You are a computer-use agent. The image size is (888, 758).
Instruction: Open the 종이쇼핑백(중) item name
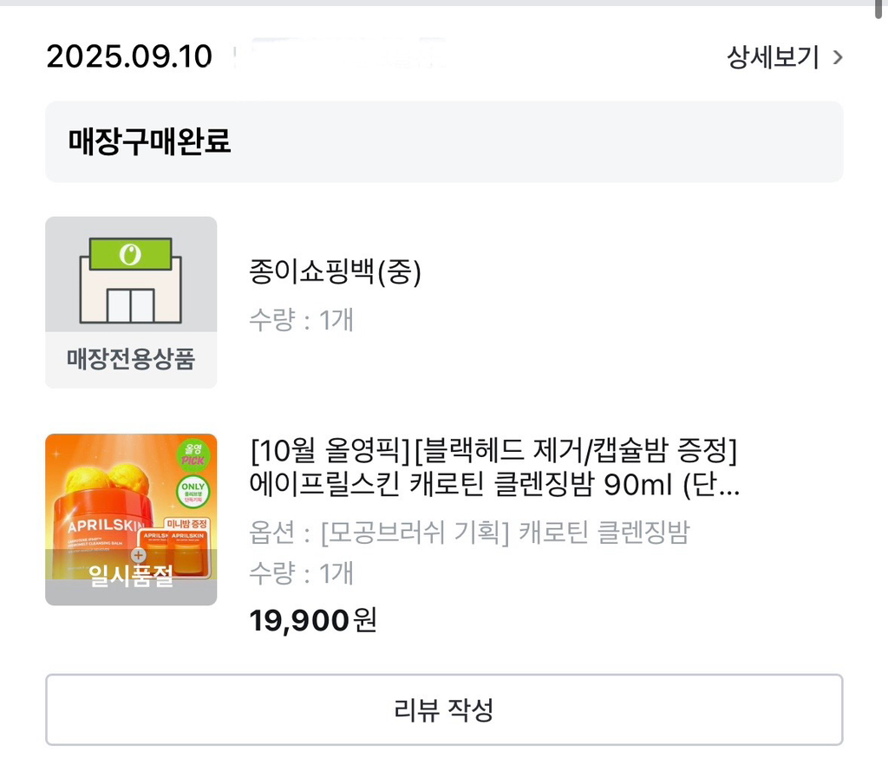point(335,274)
